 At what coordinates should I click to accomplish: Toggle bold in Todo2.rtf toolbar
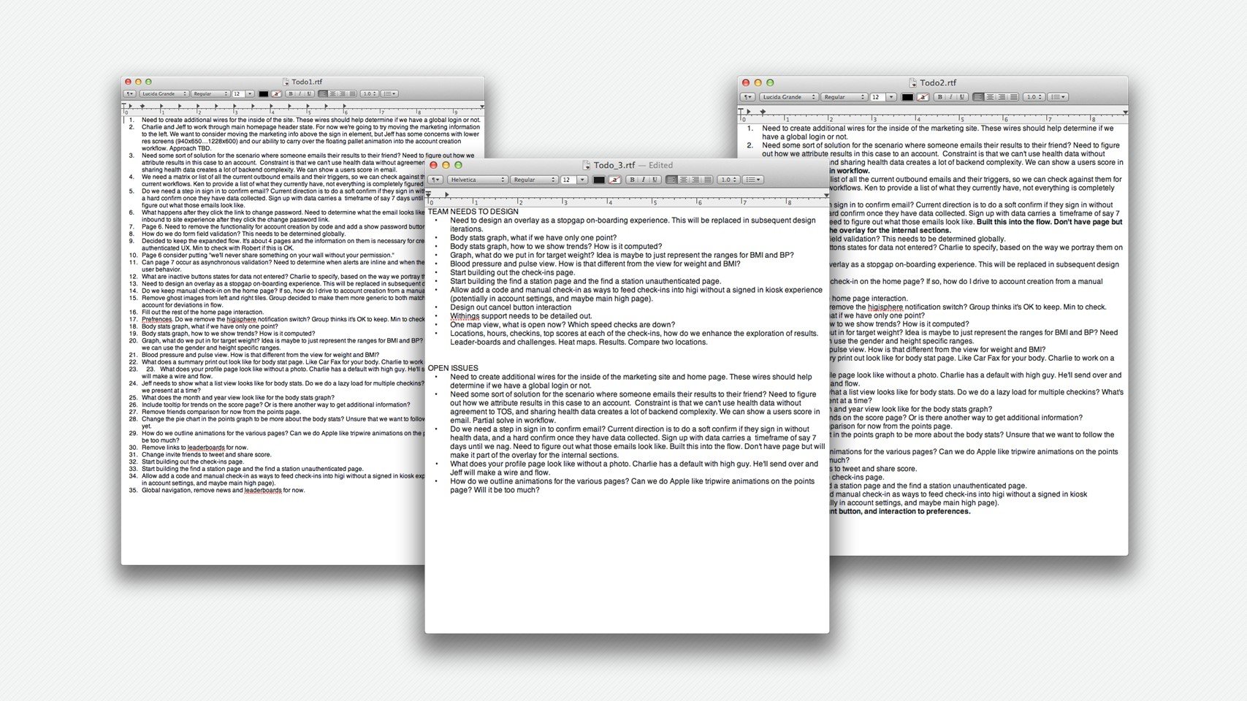(x=940, y=97)
